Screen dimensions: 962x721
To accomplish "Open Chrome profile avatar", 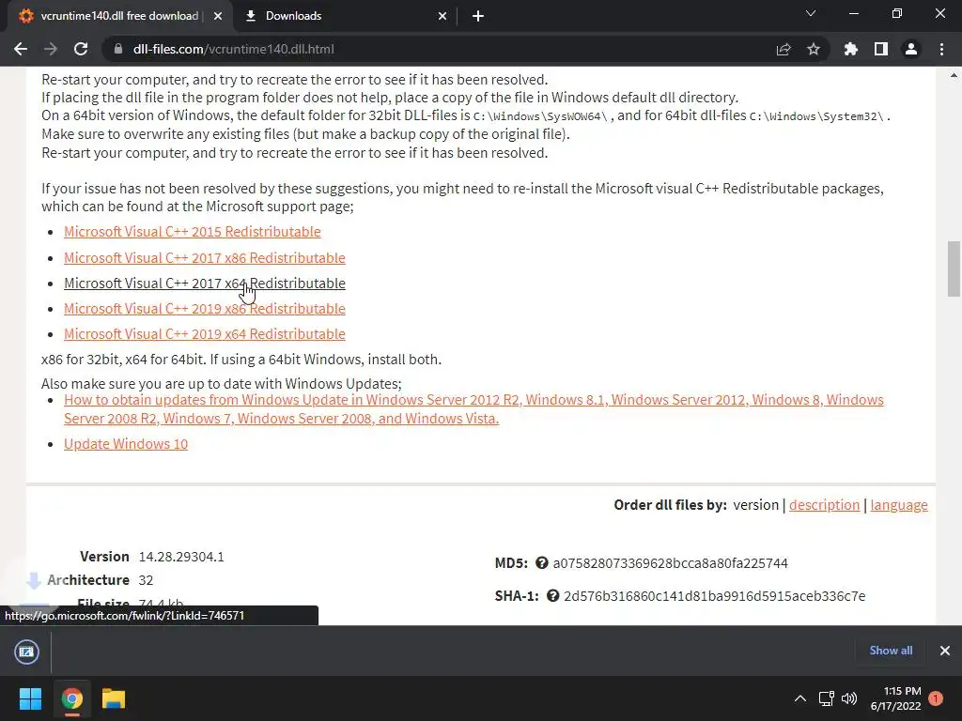I will point(911,49).
